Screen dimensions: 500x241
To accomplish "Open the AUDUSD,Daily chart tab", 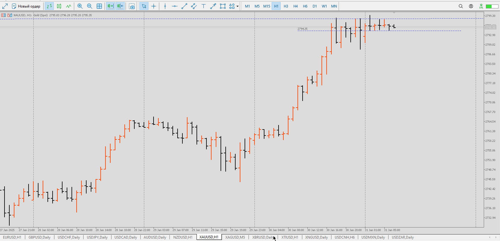I will (x=155, y=237).
